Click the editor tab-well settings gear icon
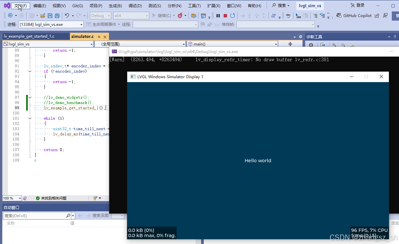Image resolution: width=399 pixels, height=244 pixels. click(x=301, y=37)
